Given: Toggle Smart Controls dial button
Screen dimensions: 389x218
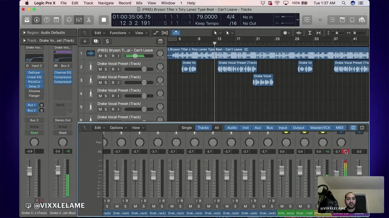Looking at the screenshot, I should 69,20.
